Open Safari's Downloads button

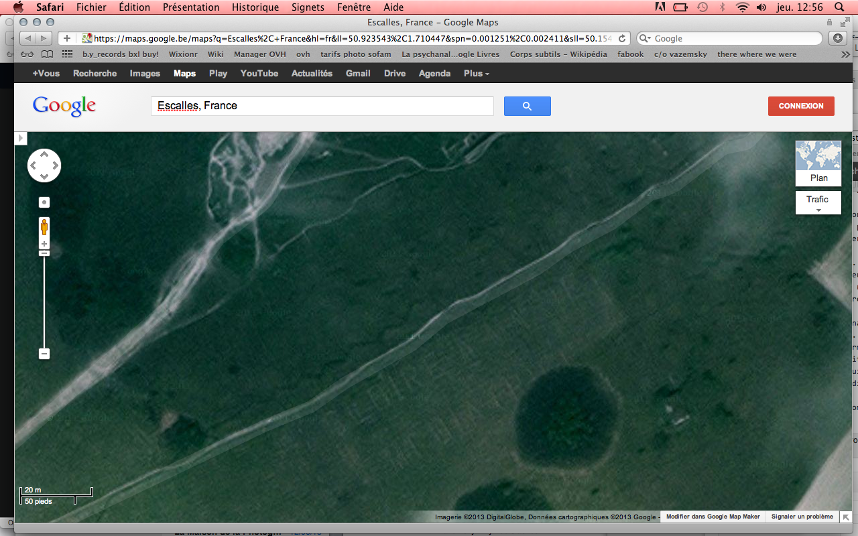point(838,38)
